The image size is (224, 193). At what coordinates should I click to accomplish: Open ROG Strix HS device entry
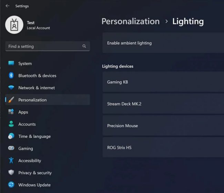tap(163, 148)
